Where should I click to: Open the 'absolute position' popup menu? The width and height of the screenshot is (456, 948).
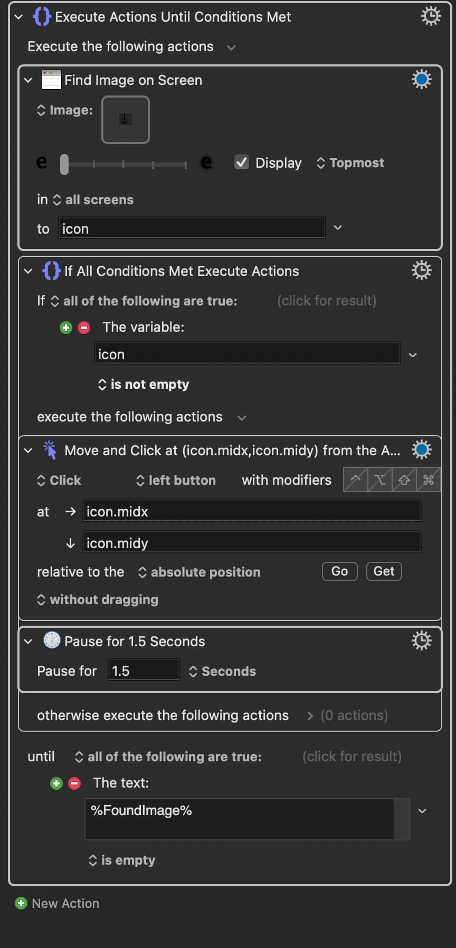(199, 572)
